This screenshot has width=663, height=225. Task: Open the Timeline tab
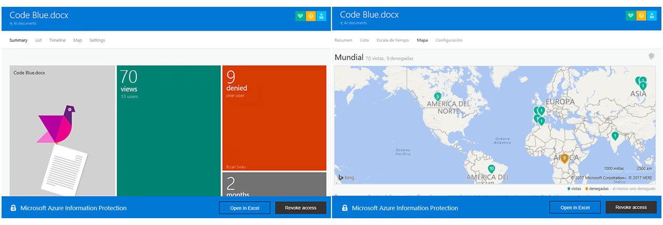(x=57, y=40)
